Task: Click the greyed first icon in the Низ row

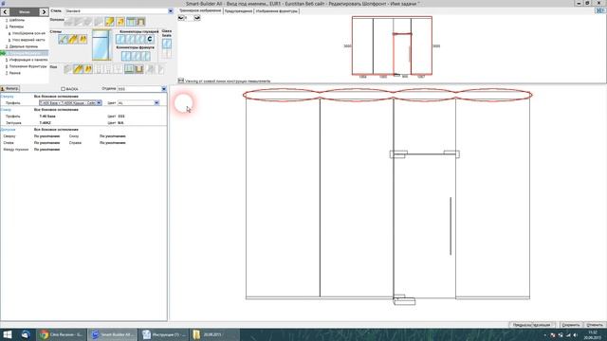Action: (x=68, y=69)
